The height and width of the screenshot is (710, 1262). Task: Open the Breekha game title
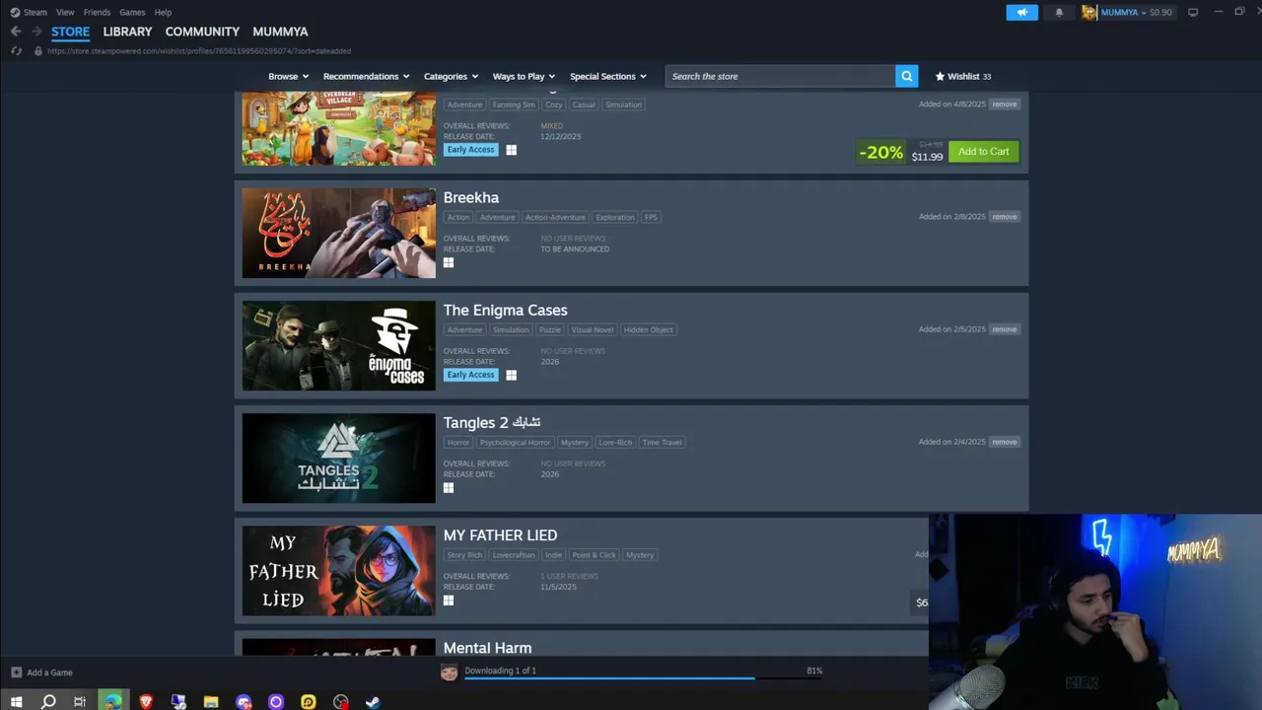[x=471, y=197]
